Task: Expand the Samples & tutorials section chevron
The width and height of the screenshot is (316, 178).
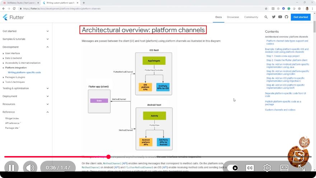Action: pyautogui.click(x=47, y=39)
